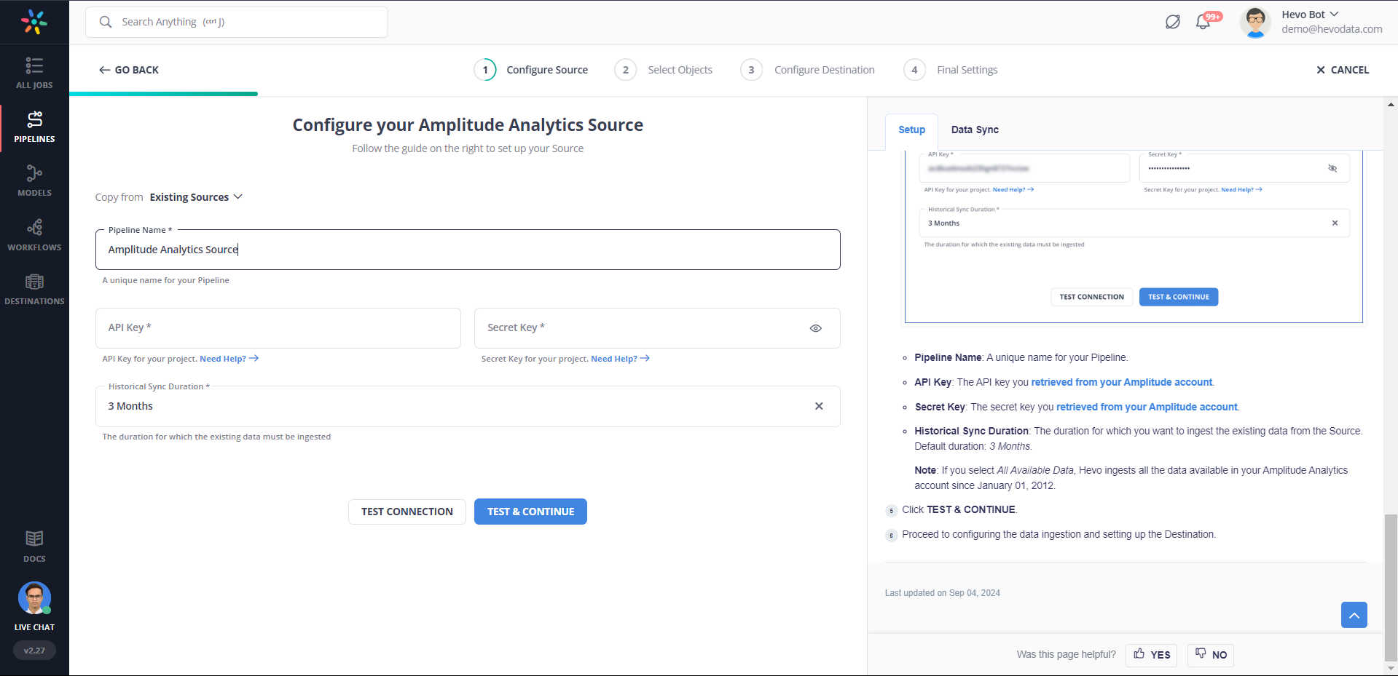The height and width of the screenshot is (676, 1398).
Task: Select step 3 Configure Destination
Action: (808, 70)
